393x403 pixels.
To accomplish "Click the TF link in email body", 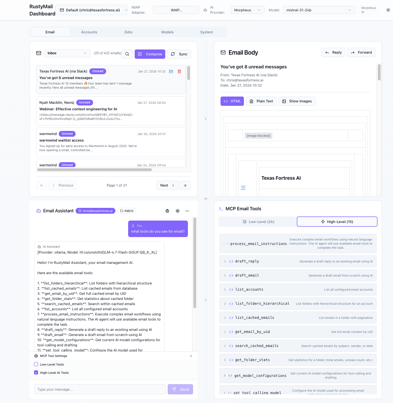I will [x=243, y=188].
